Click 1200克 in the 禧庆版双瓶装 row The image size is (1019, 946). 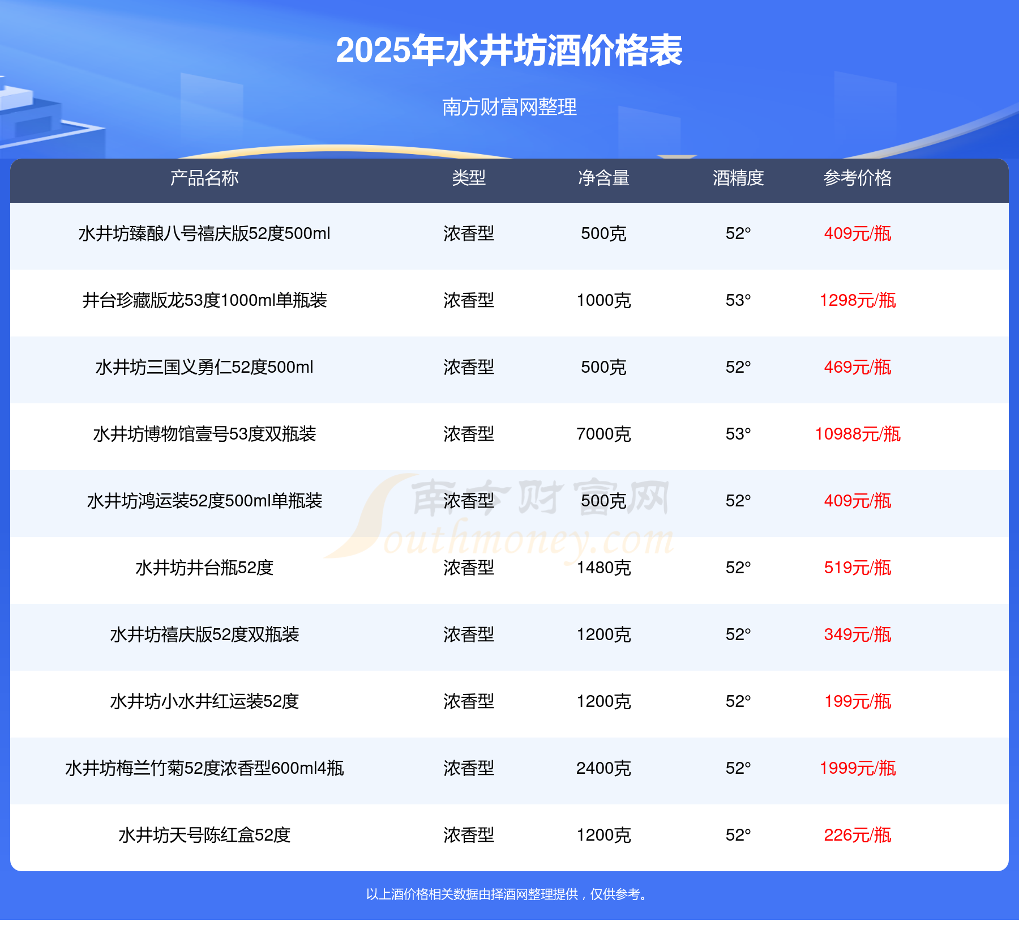[x=603, y=634]
